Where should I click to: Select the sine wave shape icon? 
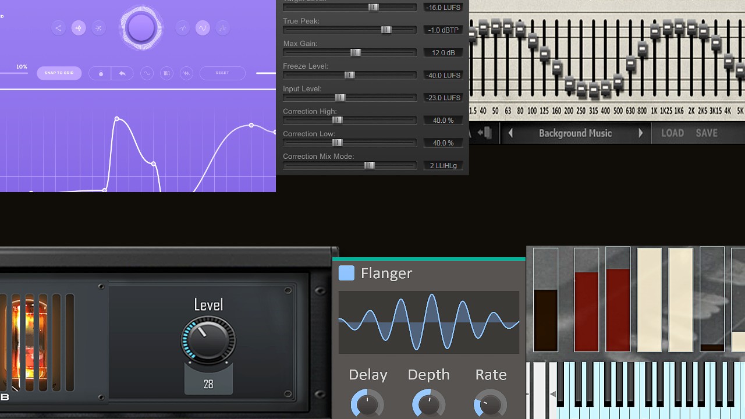(147, 73)
